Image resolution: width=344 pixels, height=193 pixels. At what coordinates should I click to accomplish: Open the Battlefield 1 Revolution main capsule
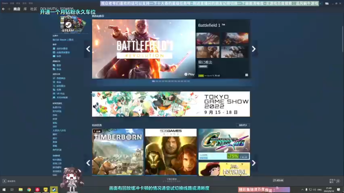144,49
